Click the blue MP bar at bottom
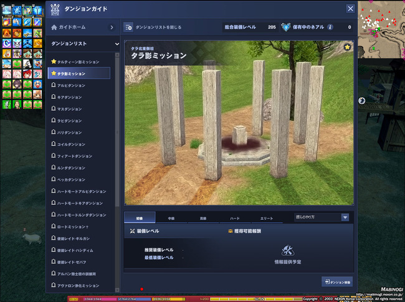 pyautogui.click(x=134, y=299)
